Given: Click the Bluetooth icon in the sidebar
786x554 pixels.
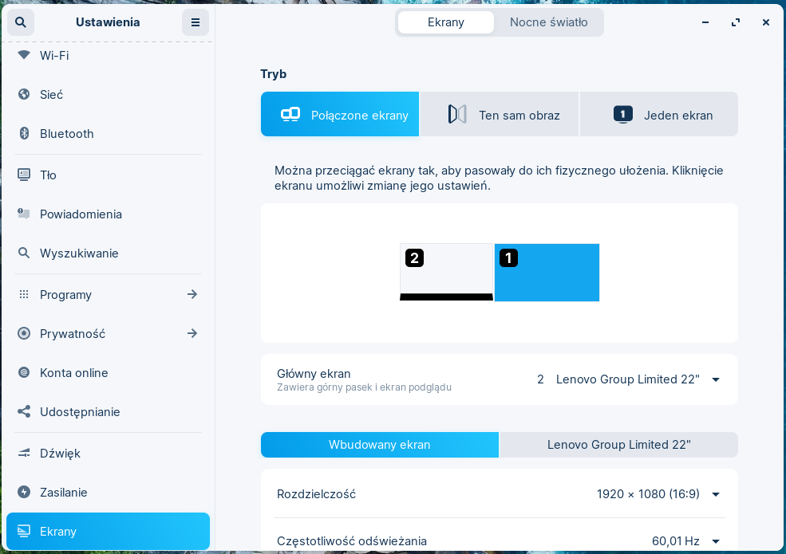Looking at the screenshot, I should coord(24,133).
